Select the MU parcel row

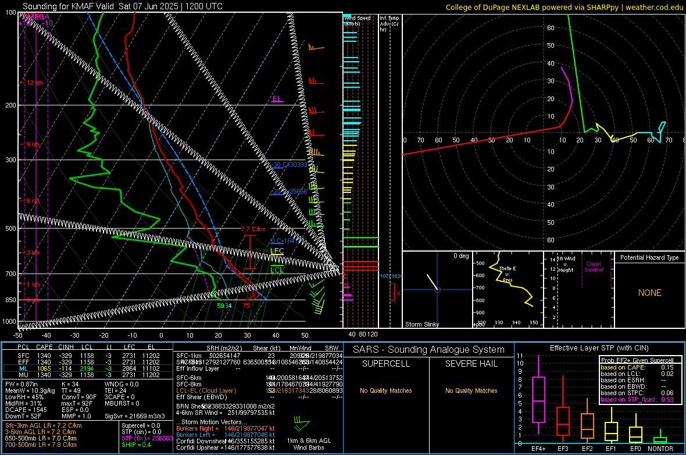88,374
